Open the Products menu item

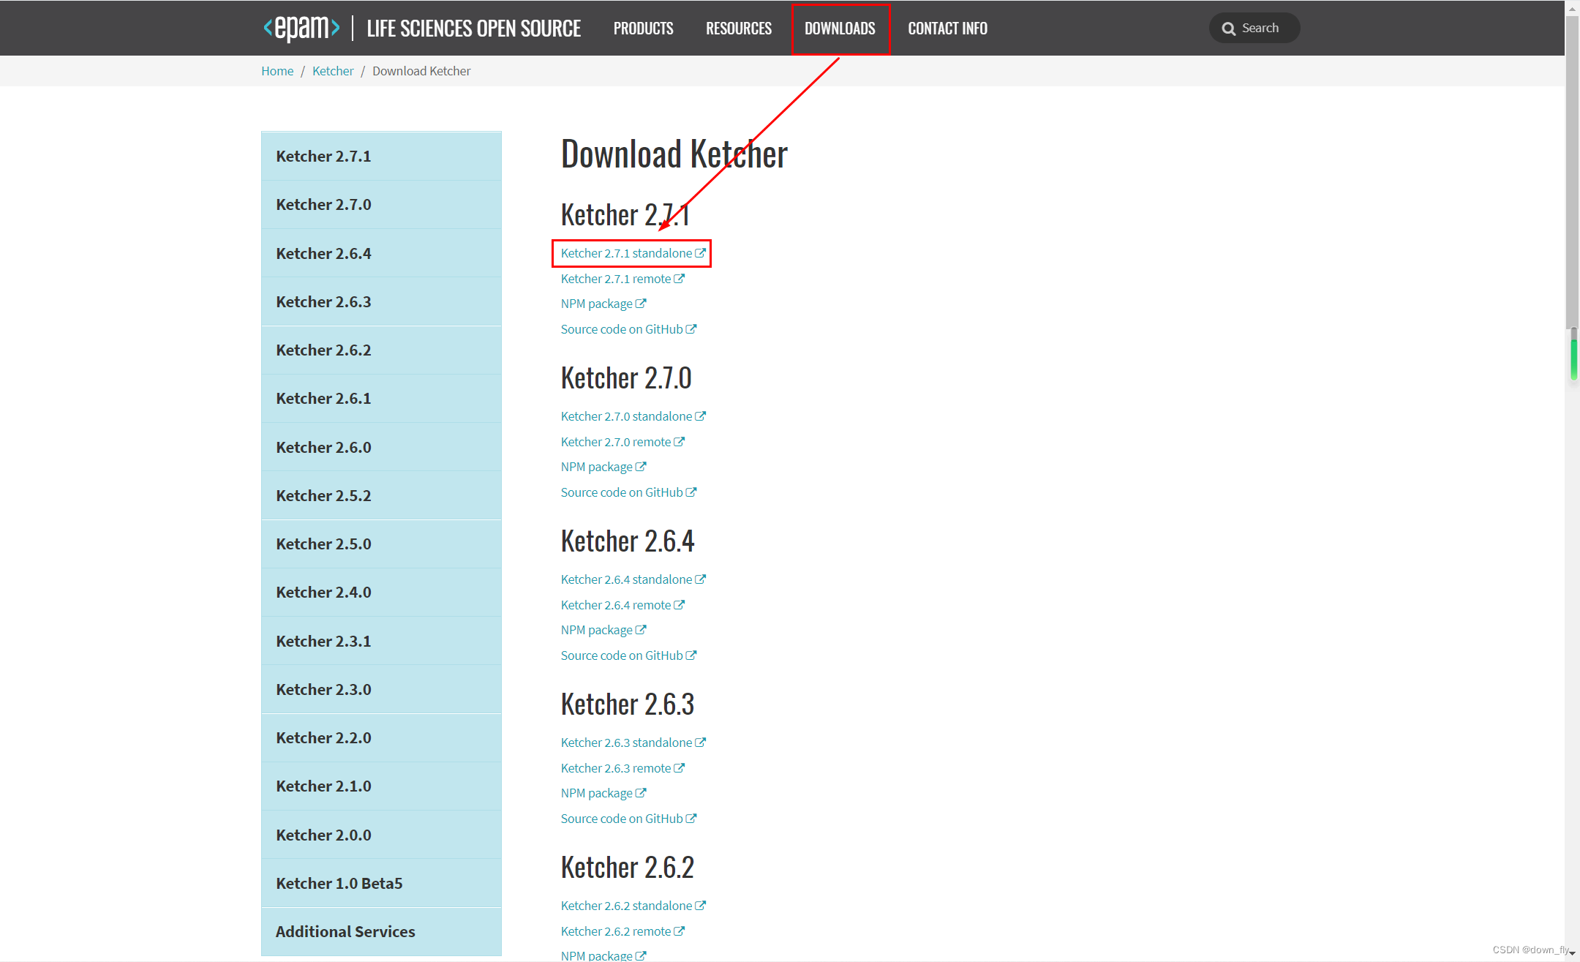tap(643, 29)
